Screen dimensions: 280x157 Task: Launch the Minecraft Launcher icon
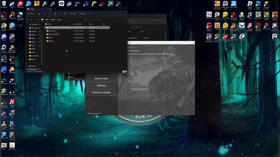[x=266, y=5]
